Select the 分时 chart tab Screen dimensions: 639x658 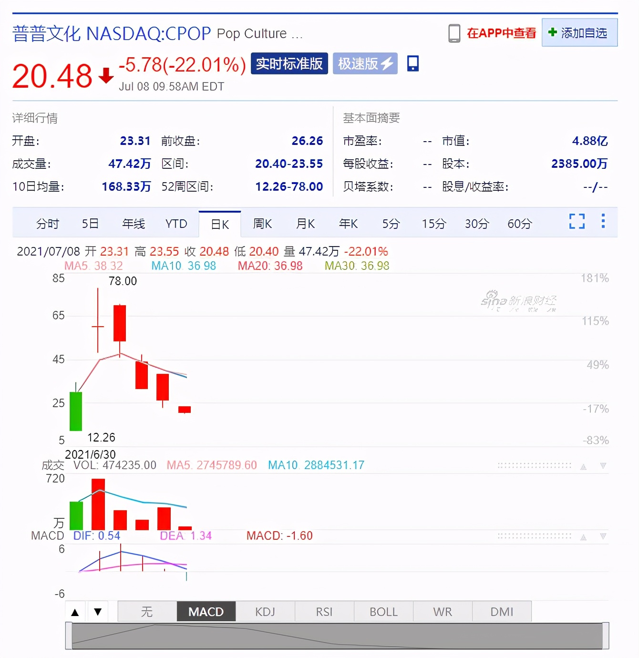click(48, 224)
